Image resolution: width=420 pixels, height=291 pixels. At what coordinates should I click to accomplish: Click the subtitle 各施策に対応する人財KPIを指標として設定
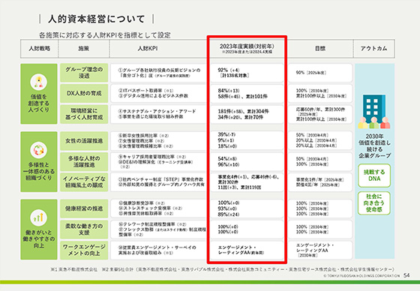point(105,35)
